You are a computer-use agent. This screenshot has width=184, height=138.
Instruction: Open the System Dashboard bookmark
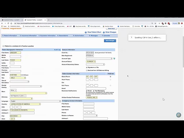coord(124,26)
